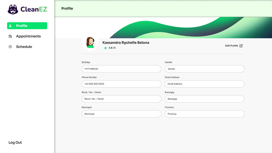Viewport: 272px width, 153px height.
Task: Open the Profile sidebar menu item
Action: pyautogui.click(x=27, y=26)
